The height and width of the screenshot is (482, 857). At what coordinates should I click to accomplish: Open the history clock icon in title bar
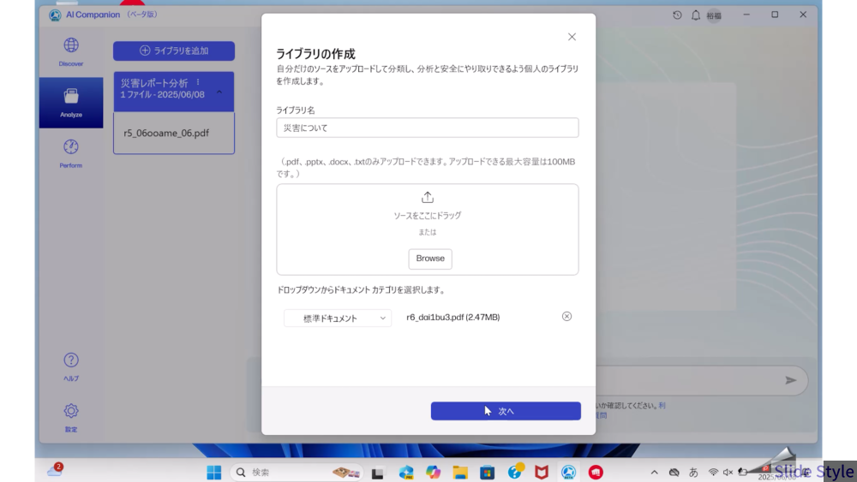(677, 15)
